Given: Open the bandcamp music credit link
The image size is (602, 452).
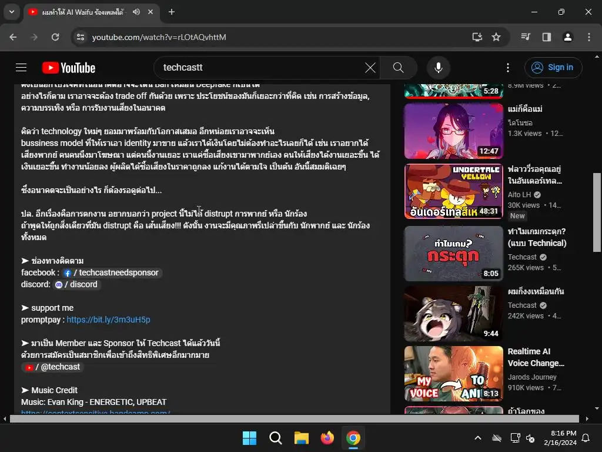Looking at the screenshot, I should 96,413.
